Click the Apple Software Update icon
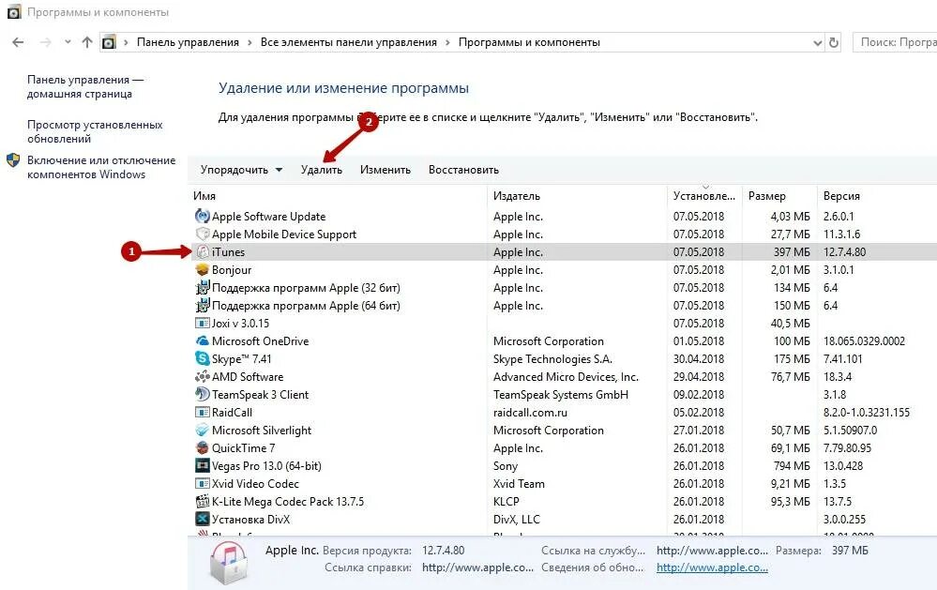 click(x=203, y=217)
